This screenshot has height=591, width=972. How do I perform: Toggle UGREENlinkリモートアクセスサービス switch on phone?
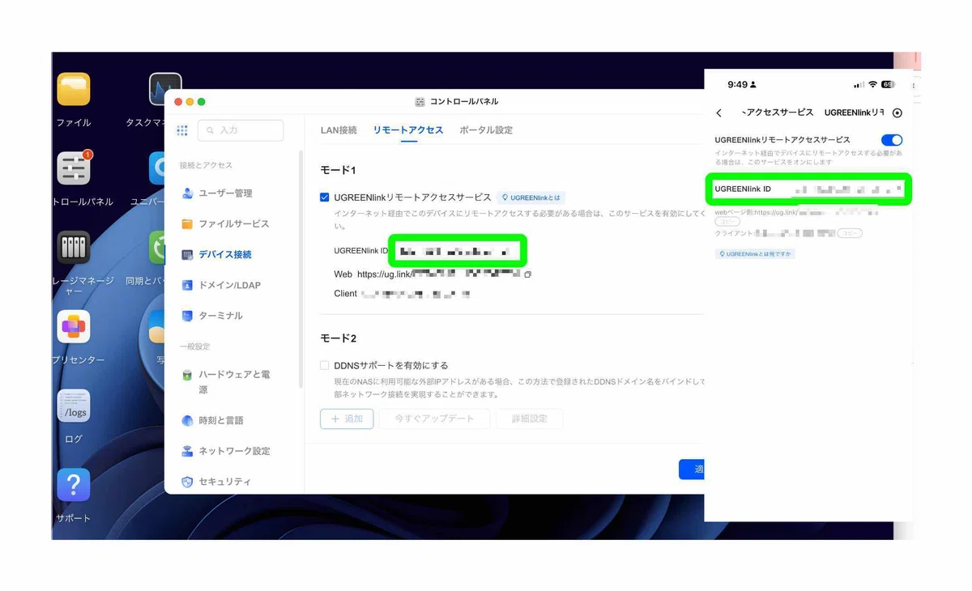[892, 140]
